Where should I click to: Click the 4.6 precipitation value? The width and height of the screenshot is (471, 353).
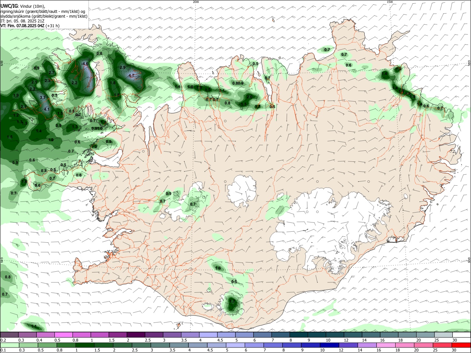tap(85, 64)
